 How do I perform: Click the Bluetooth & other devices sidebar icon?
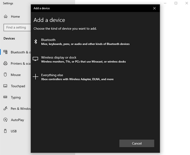pyautogui.click(x=5, y=52)
